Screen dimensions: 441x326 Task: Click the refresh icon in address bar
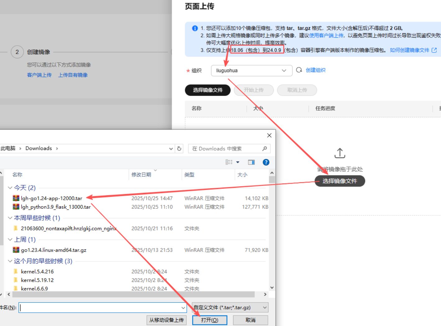click(x=179, y=149)
